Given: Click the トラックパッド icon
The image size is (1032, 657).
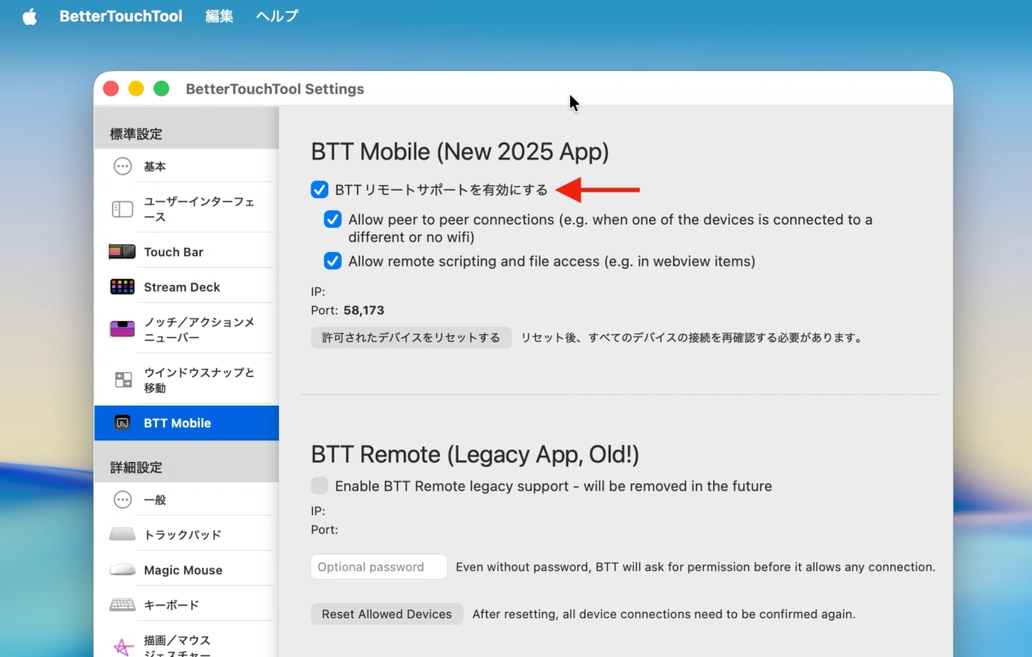Looking at the screenshot, I should click(123, 535).
